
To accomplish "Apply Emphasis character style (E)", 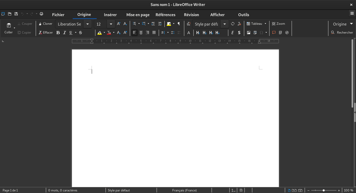I will 232,33.
